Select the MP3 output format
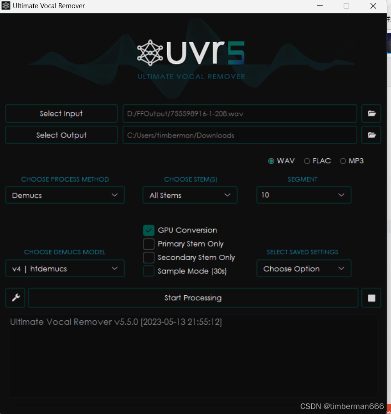Screen dimensions: 391x414 tap(352, 161)
